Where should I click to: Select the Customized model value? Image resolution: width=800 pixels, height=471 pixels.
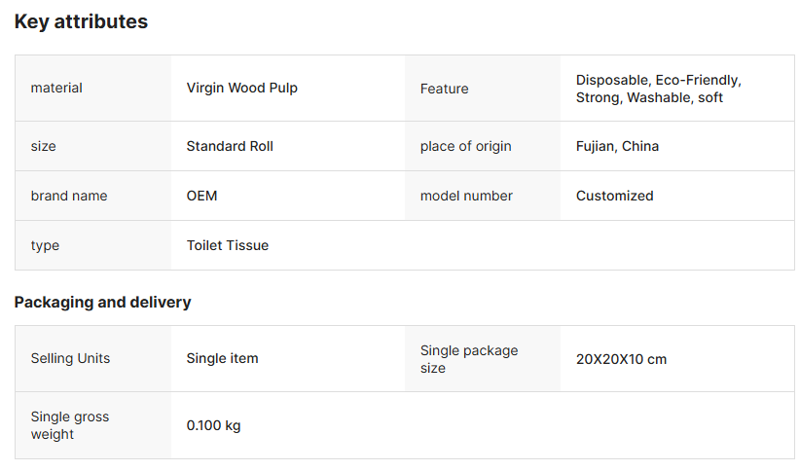(614, 196)
